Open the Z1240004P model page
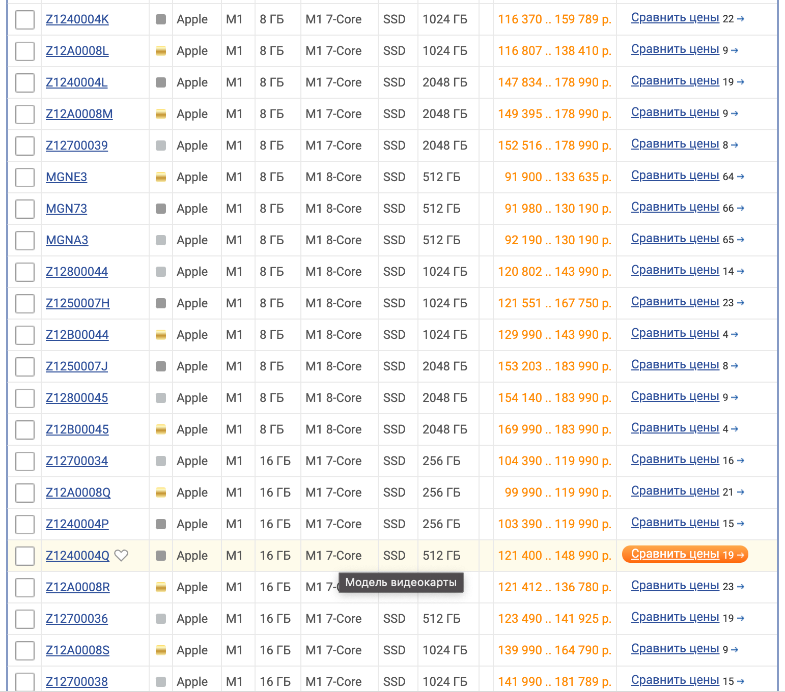The image size is (785, 692). [77, 524]
